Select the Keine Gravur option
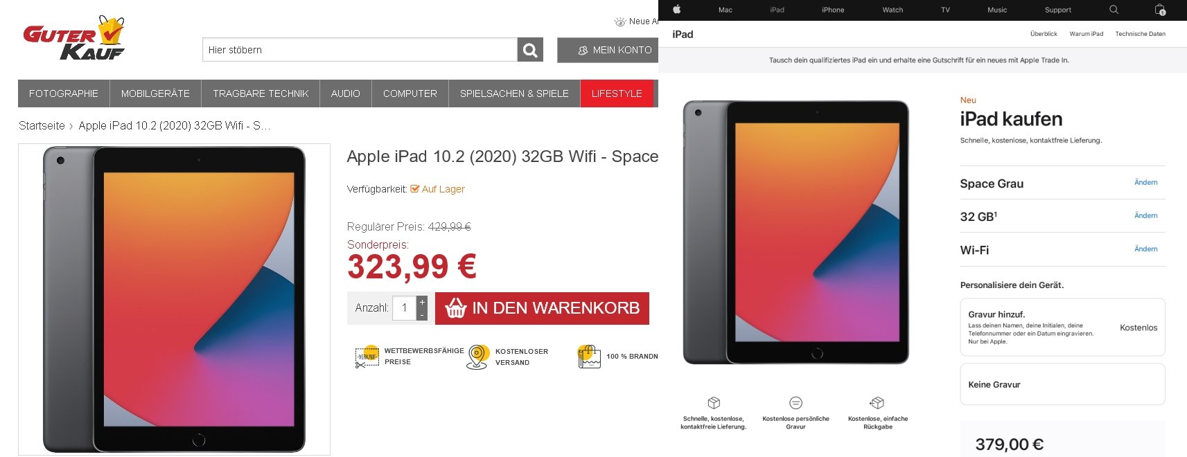The image size is (1187, 457). 1062,384
